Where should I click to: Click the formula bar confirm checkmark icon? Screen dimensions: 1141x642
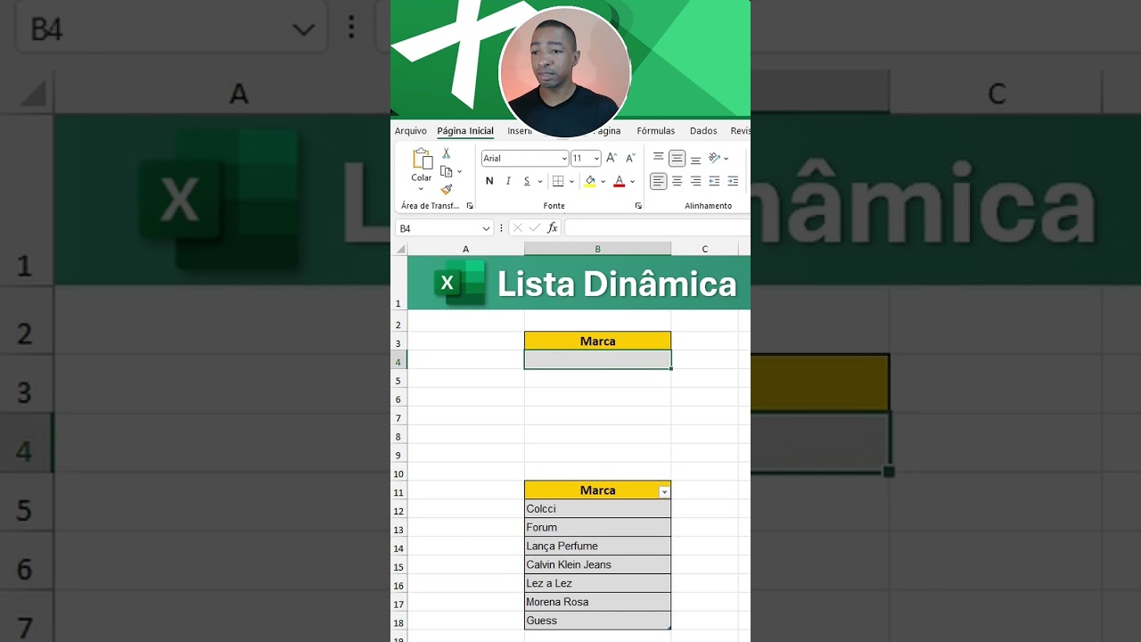[535, 228]
